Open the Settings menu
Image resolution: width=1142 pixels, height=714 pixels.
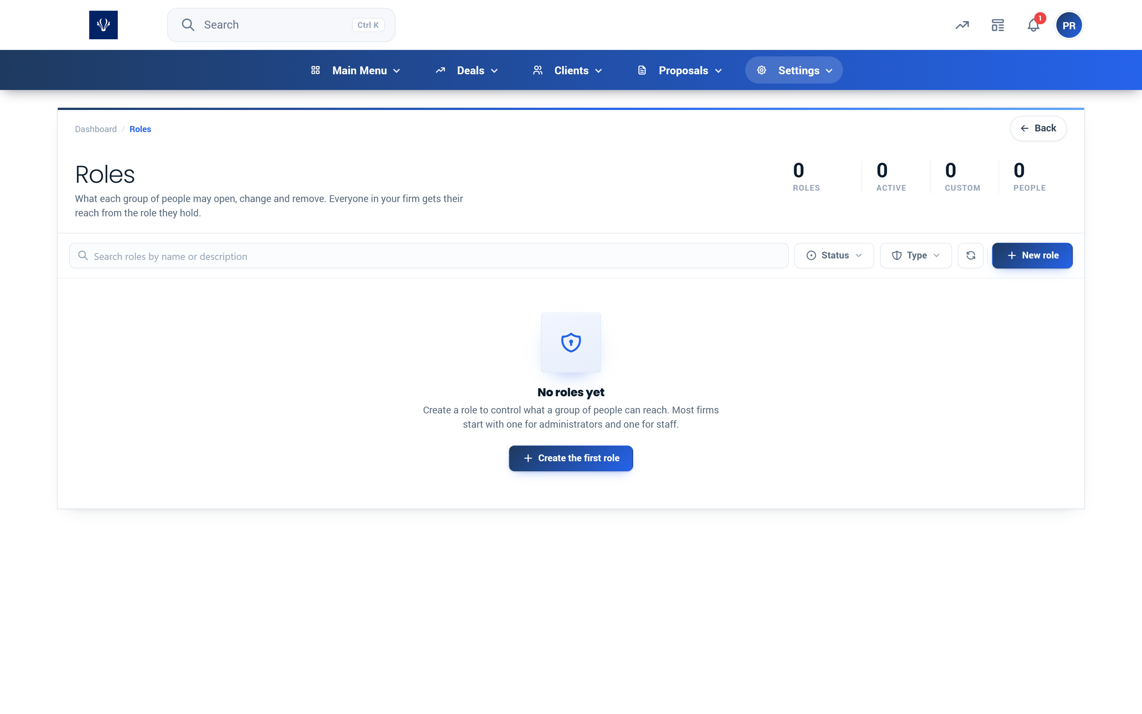pyautogui.click(x=794, y=70)
